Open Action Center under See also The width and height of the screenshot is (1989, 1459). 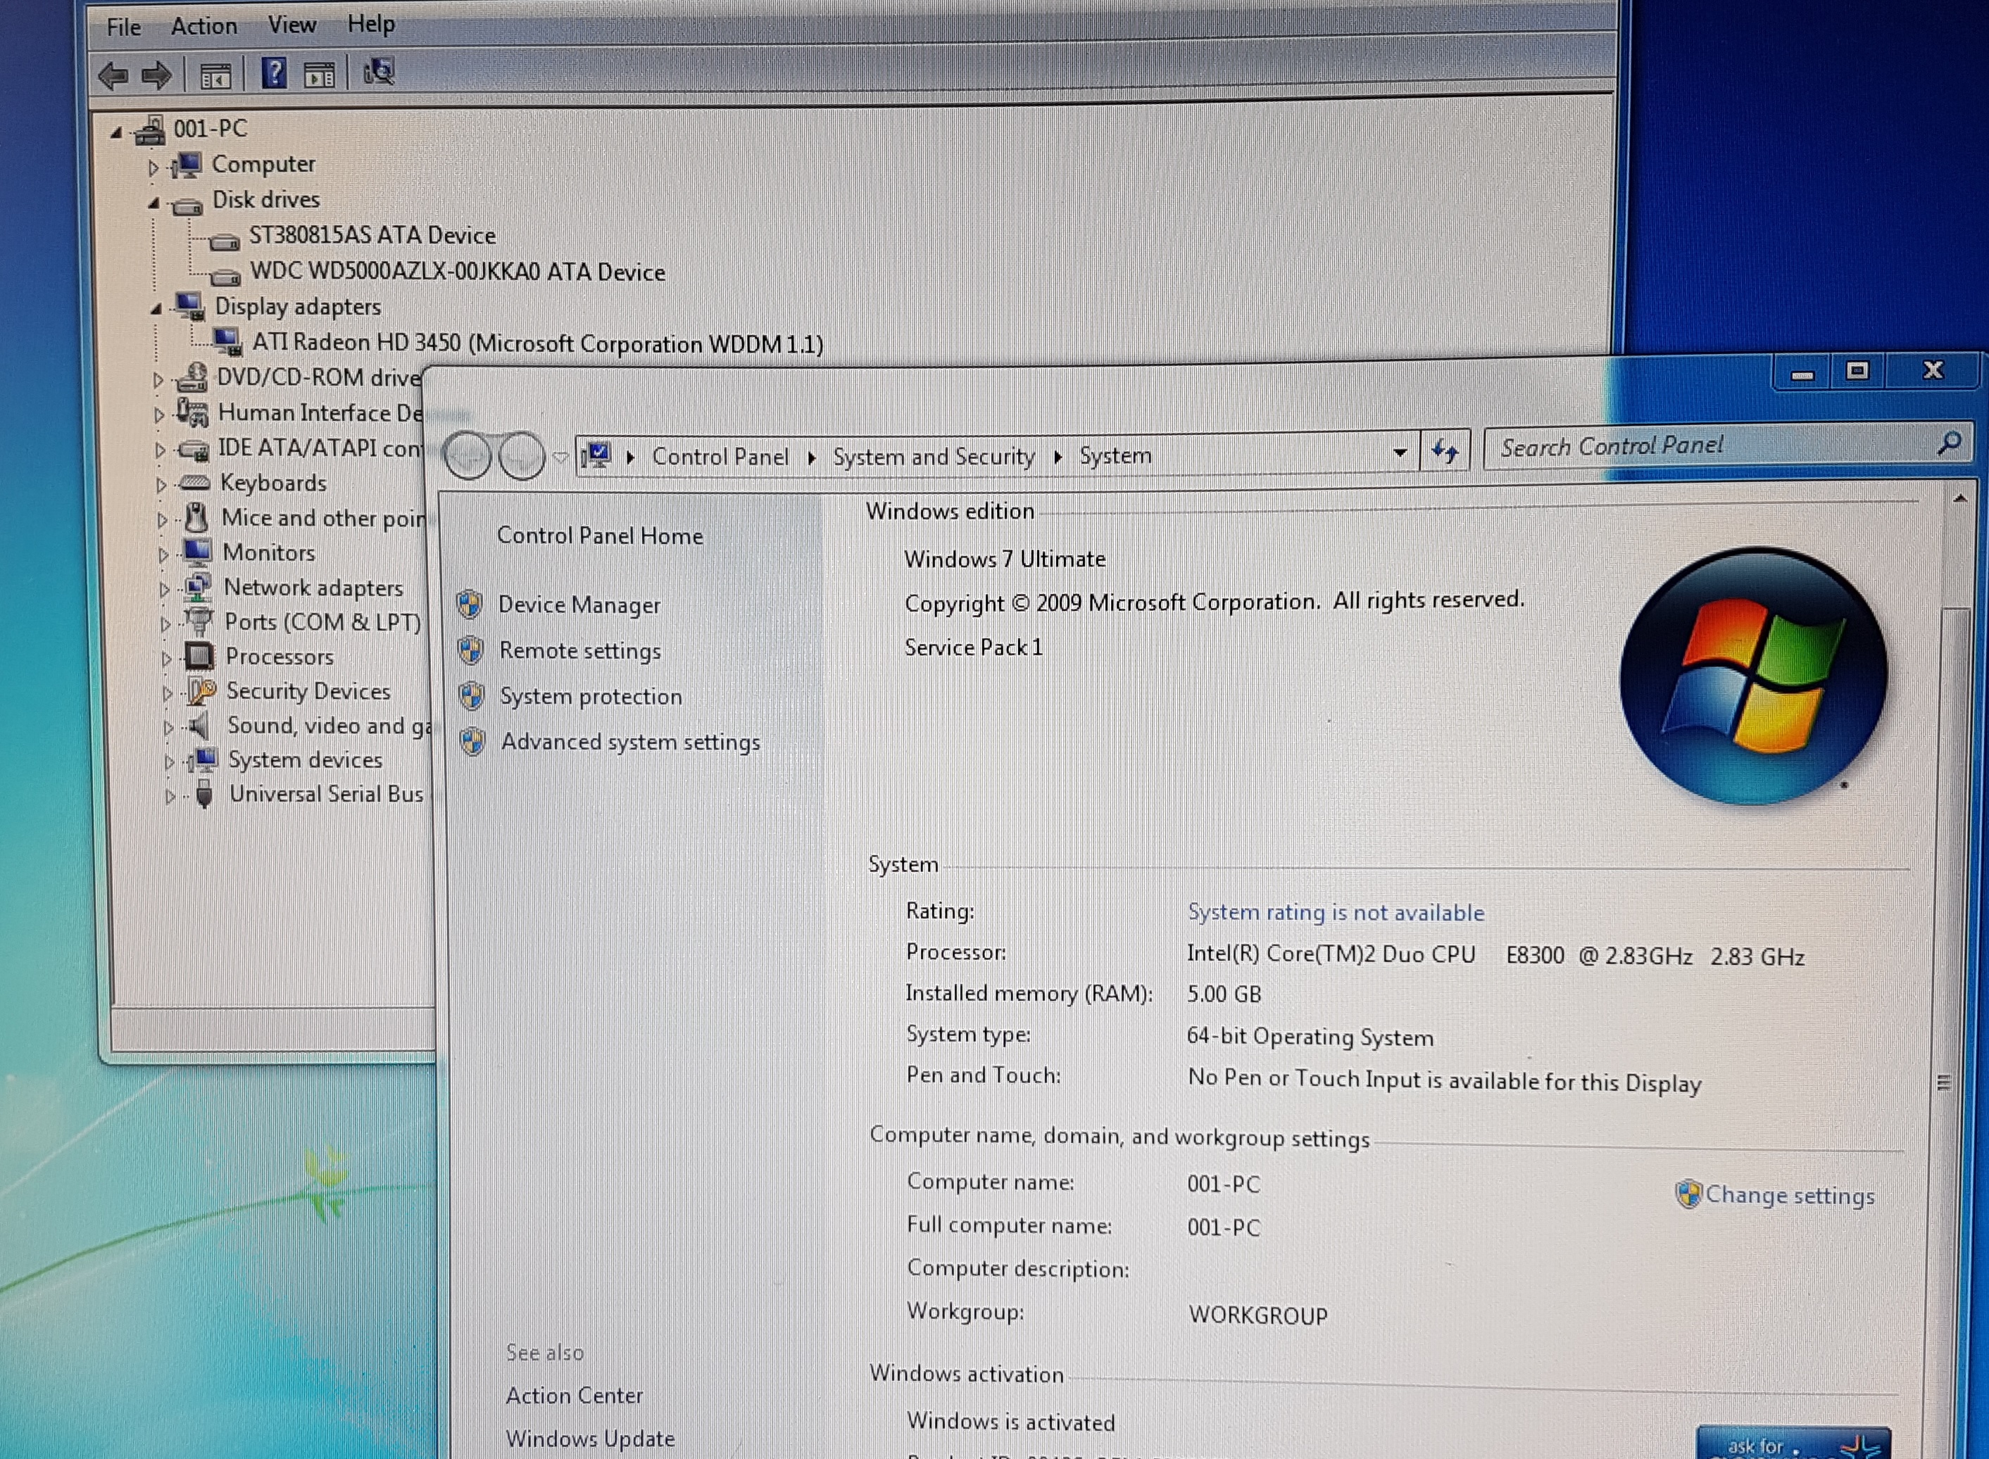pyautogui.click(x=575, y=1396)
